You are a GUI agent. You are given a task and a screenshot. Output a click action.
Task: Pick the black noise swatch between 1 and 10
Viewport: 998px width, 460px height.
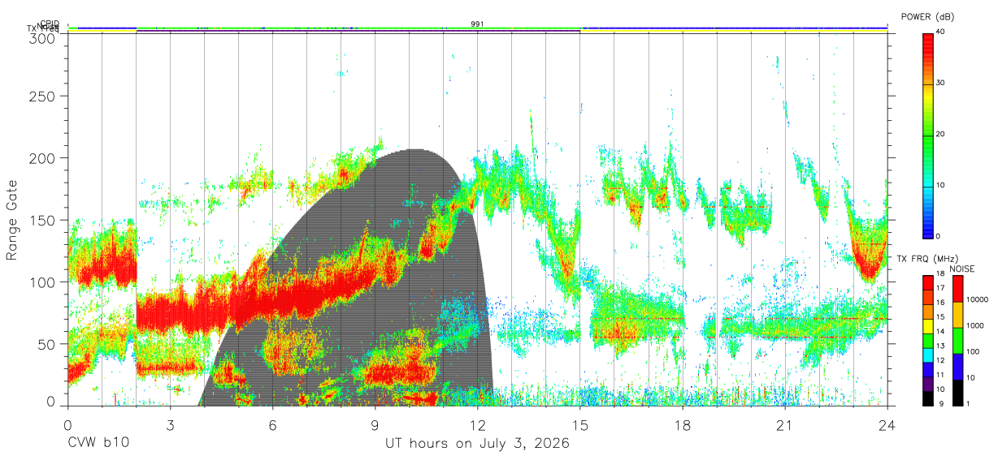(958, 391)
